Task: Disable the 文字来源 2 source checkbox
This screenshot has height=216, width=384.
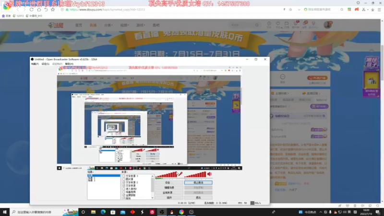Action: coord(124,182)
